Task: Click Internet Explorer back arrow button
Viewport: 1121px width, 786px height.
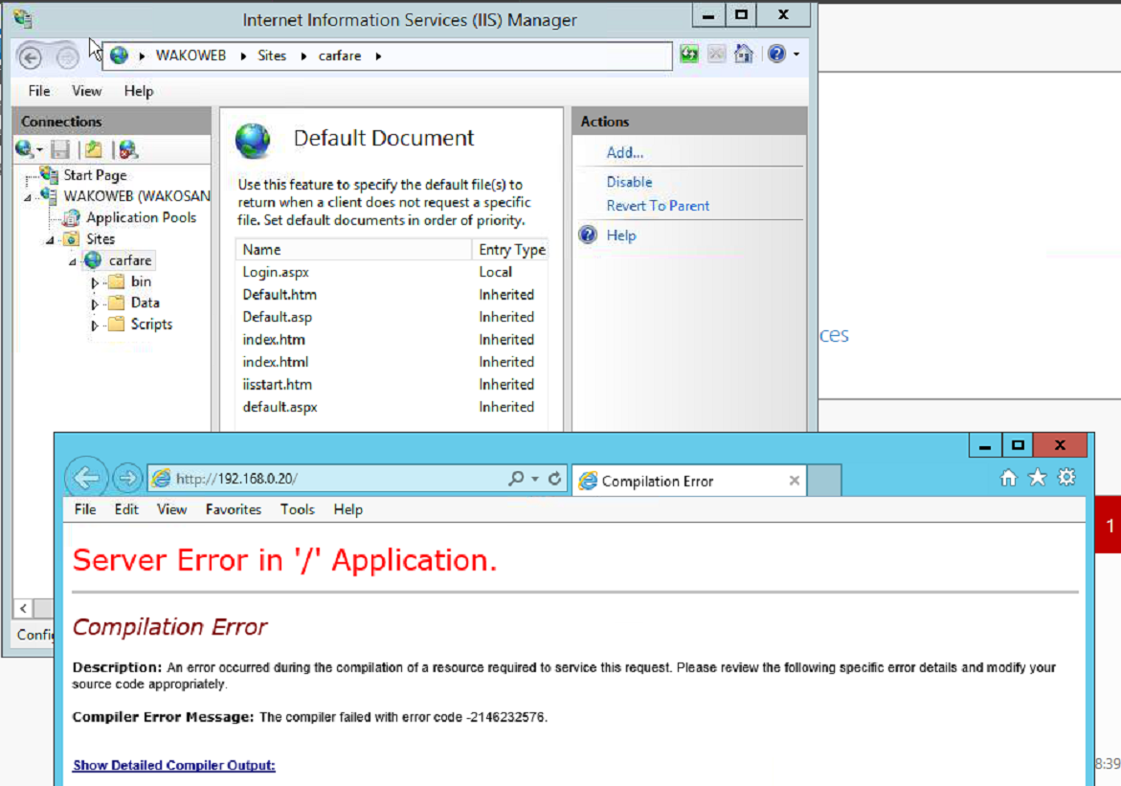Action: coord(86,479)
